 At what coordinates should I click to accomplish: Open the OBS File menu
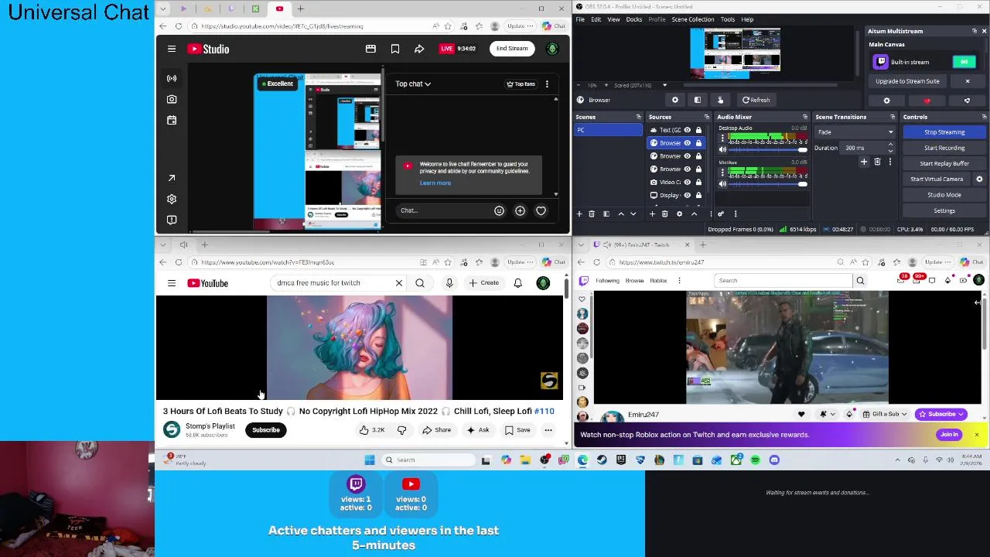[x=580, y=19]
